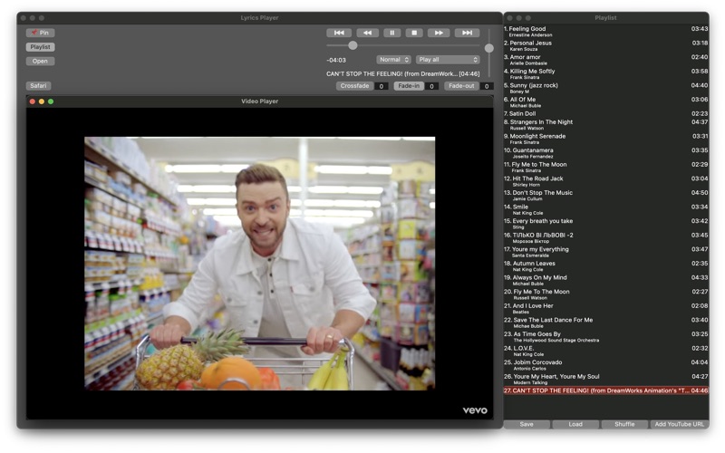The height and width of the screenshot is (453, 725).
Task: Toggle the Crossfade button
Action: click(x=354, y=86)
